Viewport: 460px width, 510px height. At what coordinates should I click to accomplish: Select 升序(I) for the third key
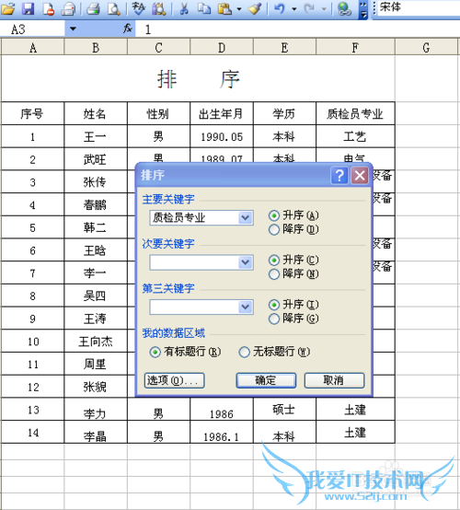tap(274, 305)
